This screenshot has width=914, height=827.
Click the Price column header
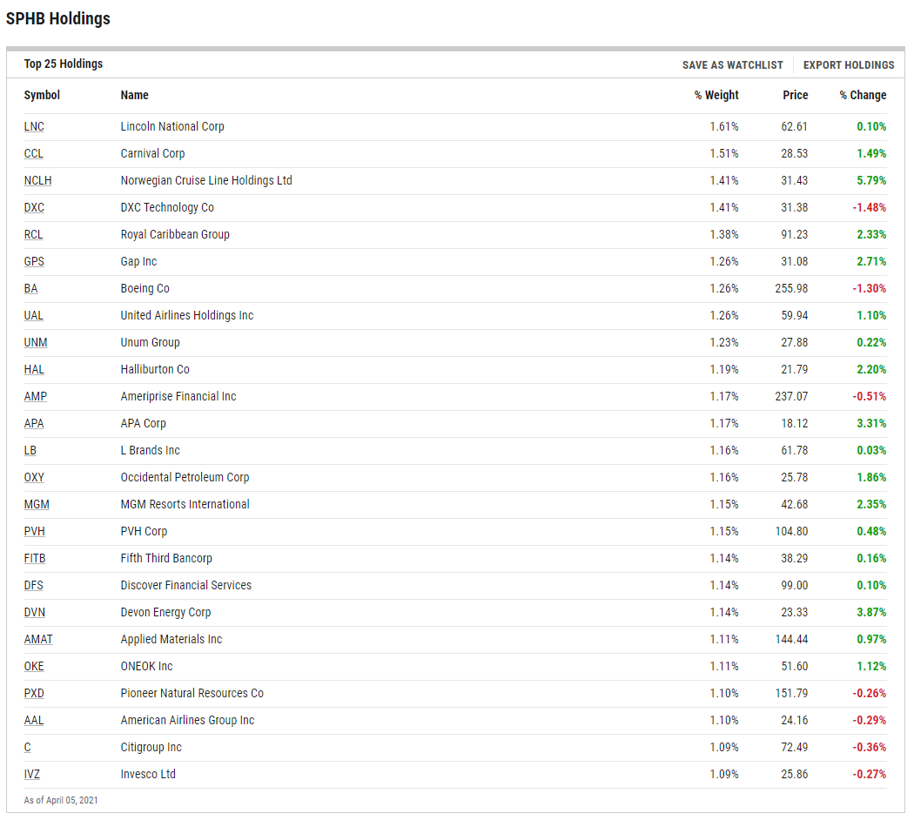coord(795,95)
